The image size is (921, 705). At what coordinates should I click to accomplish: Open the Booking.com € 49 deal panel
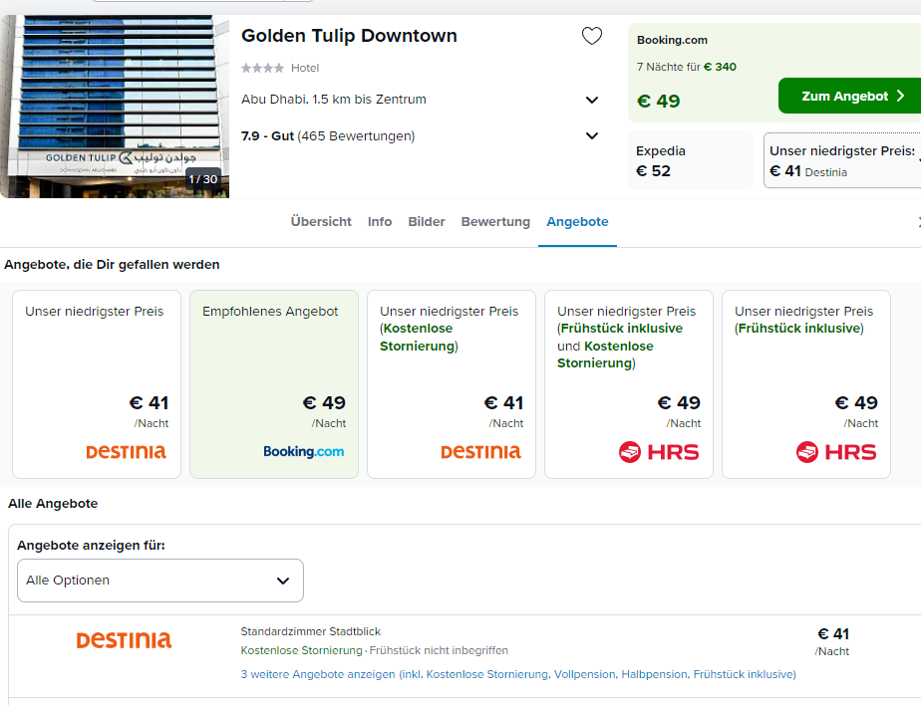774,73
